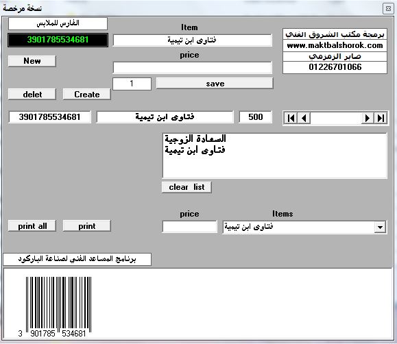Focus the upper price input field

[193, 67]
